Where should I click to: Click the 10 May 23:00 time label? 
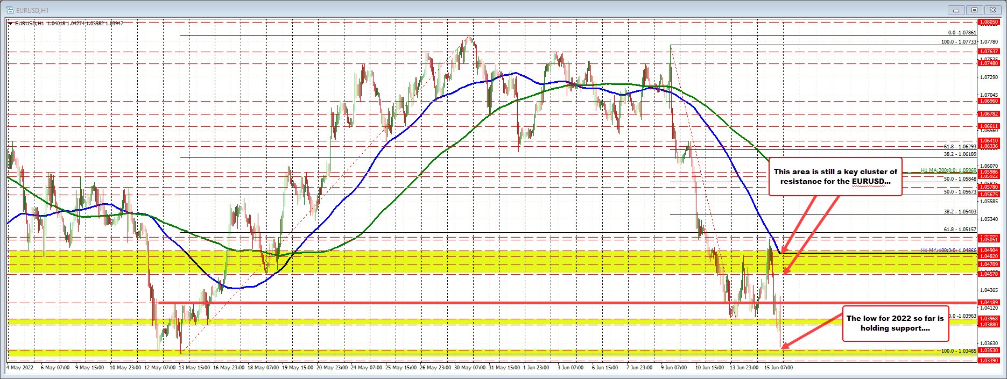point(126,368)
